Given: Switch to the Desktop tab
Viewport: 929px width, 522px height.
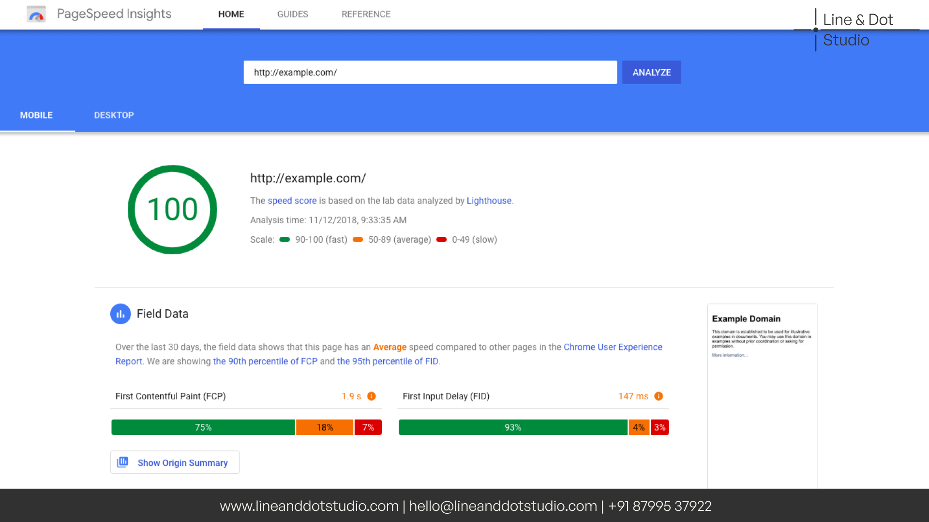Looking at the screenshot, I should pyautogui.click(x=114, y=116).
